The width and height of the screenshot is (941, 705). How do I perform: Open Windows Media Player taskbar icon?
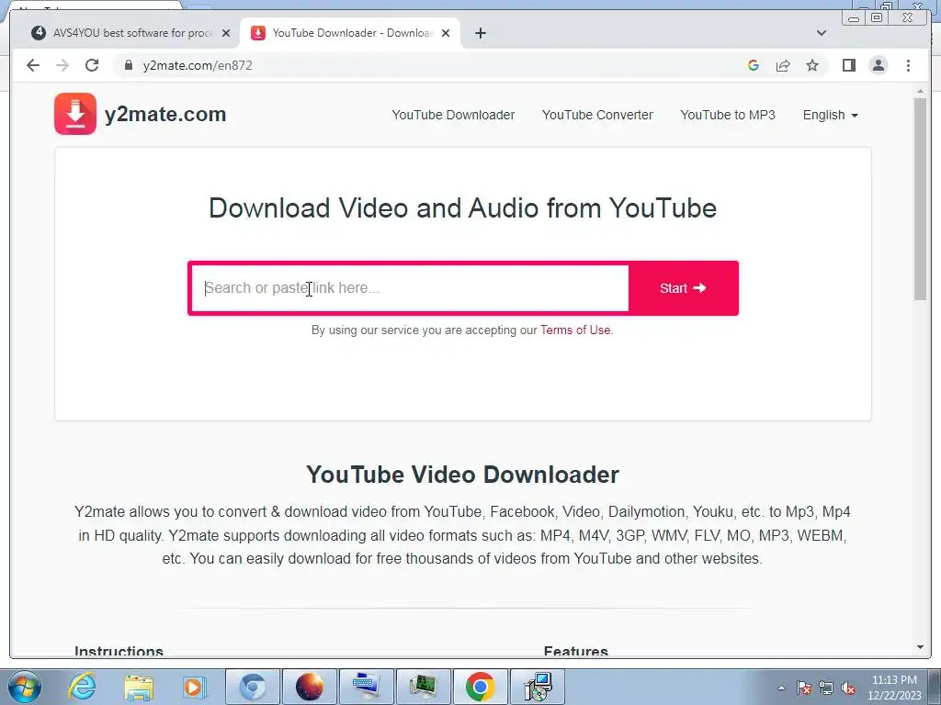click(195, 687)
